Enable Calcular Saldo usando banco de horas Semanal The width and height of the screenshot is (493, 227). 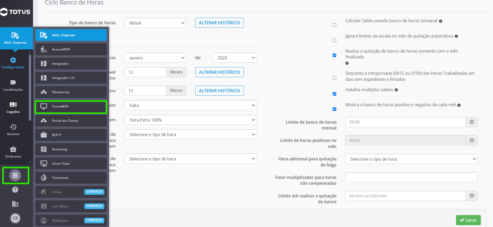(x=334, y=25)
